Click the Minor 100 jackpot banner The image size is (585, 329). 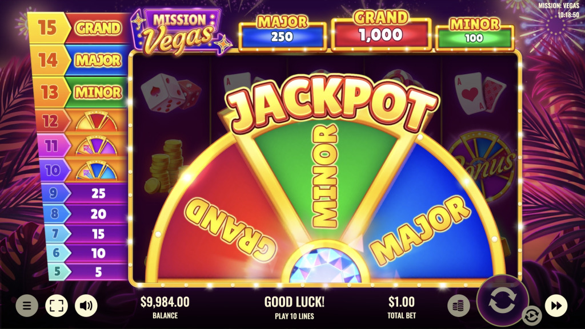(475, 35)
